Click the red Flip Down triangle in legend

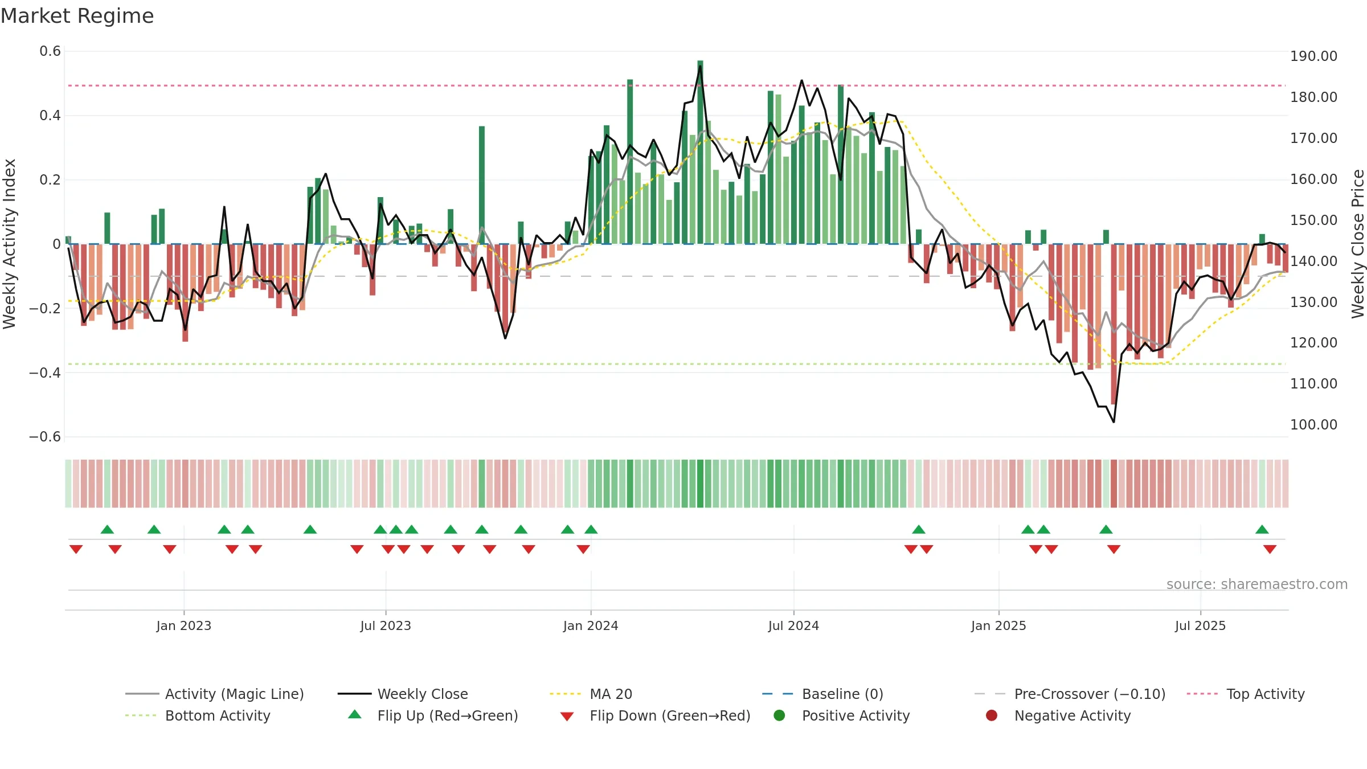pos(567,717)
